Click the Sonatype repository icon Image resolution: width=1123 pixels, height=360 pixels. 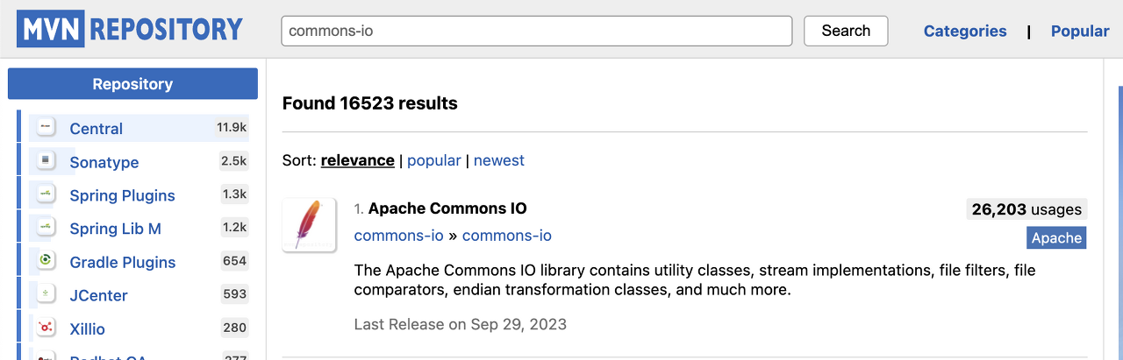(x=46, y=161)
